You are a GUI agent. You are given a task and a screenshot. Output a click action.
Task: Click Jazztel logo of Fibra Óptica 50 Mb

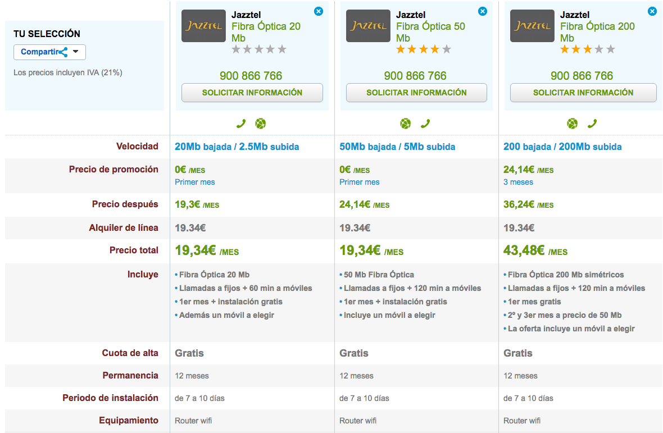tap(368, 26)
